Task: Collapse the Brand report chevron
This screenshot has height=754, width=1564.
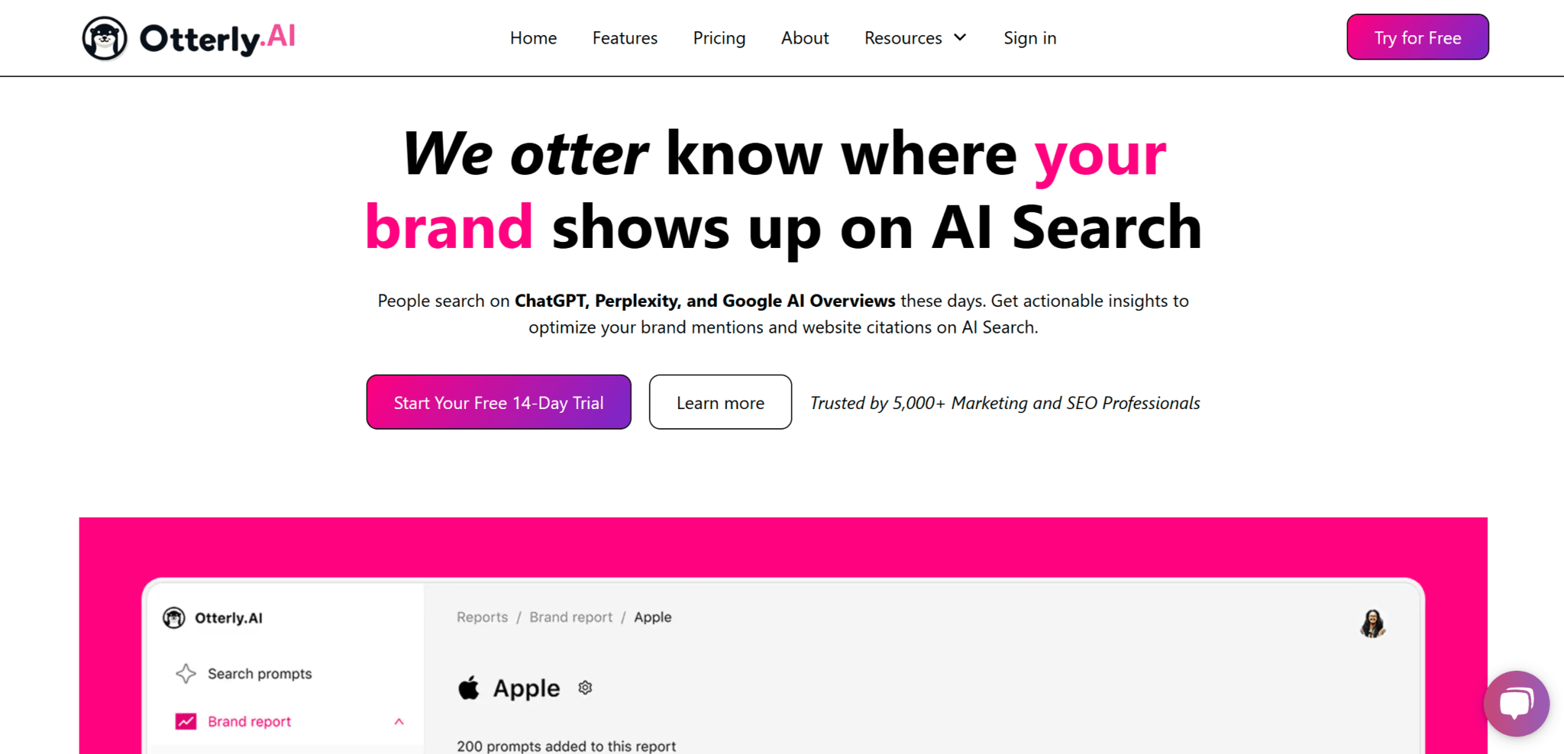Action: coord(399,721)
